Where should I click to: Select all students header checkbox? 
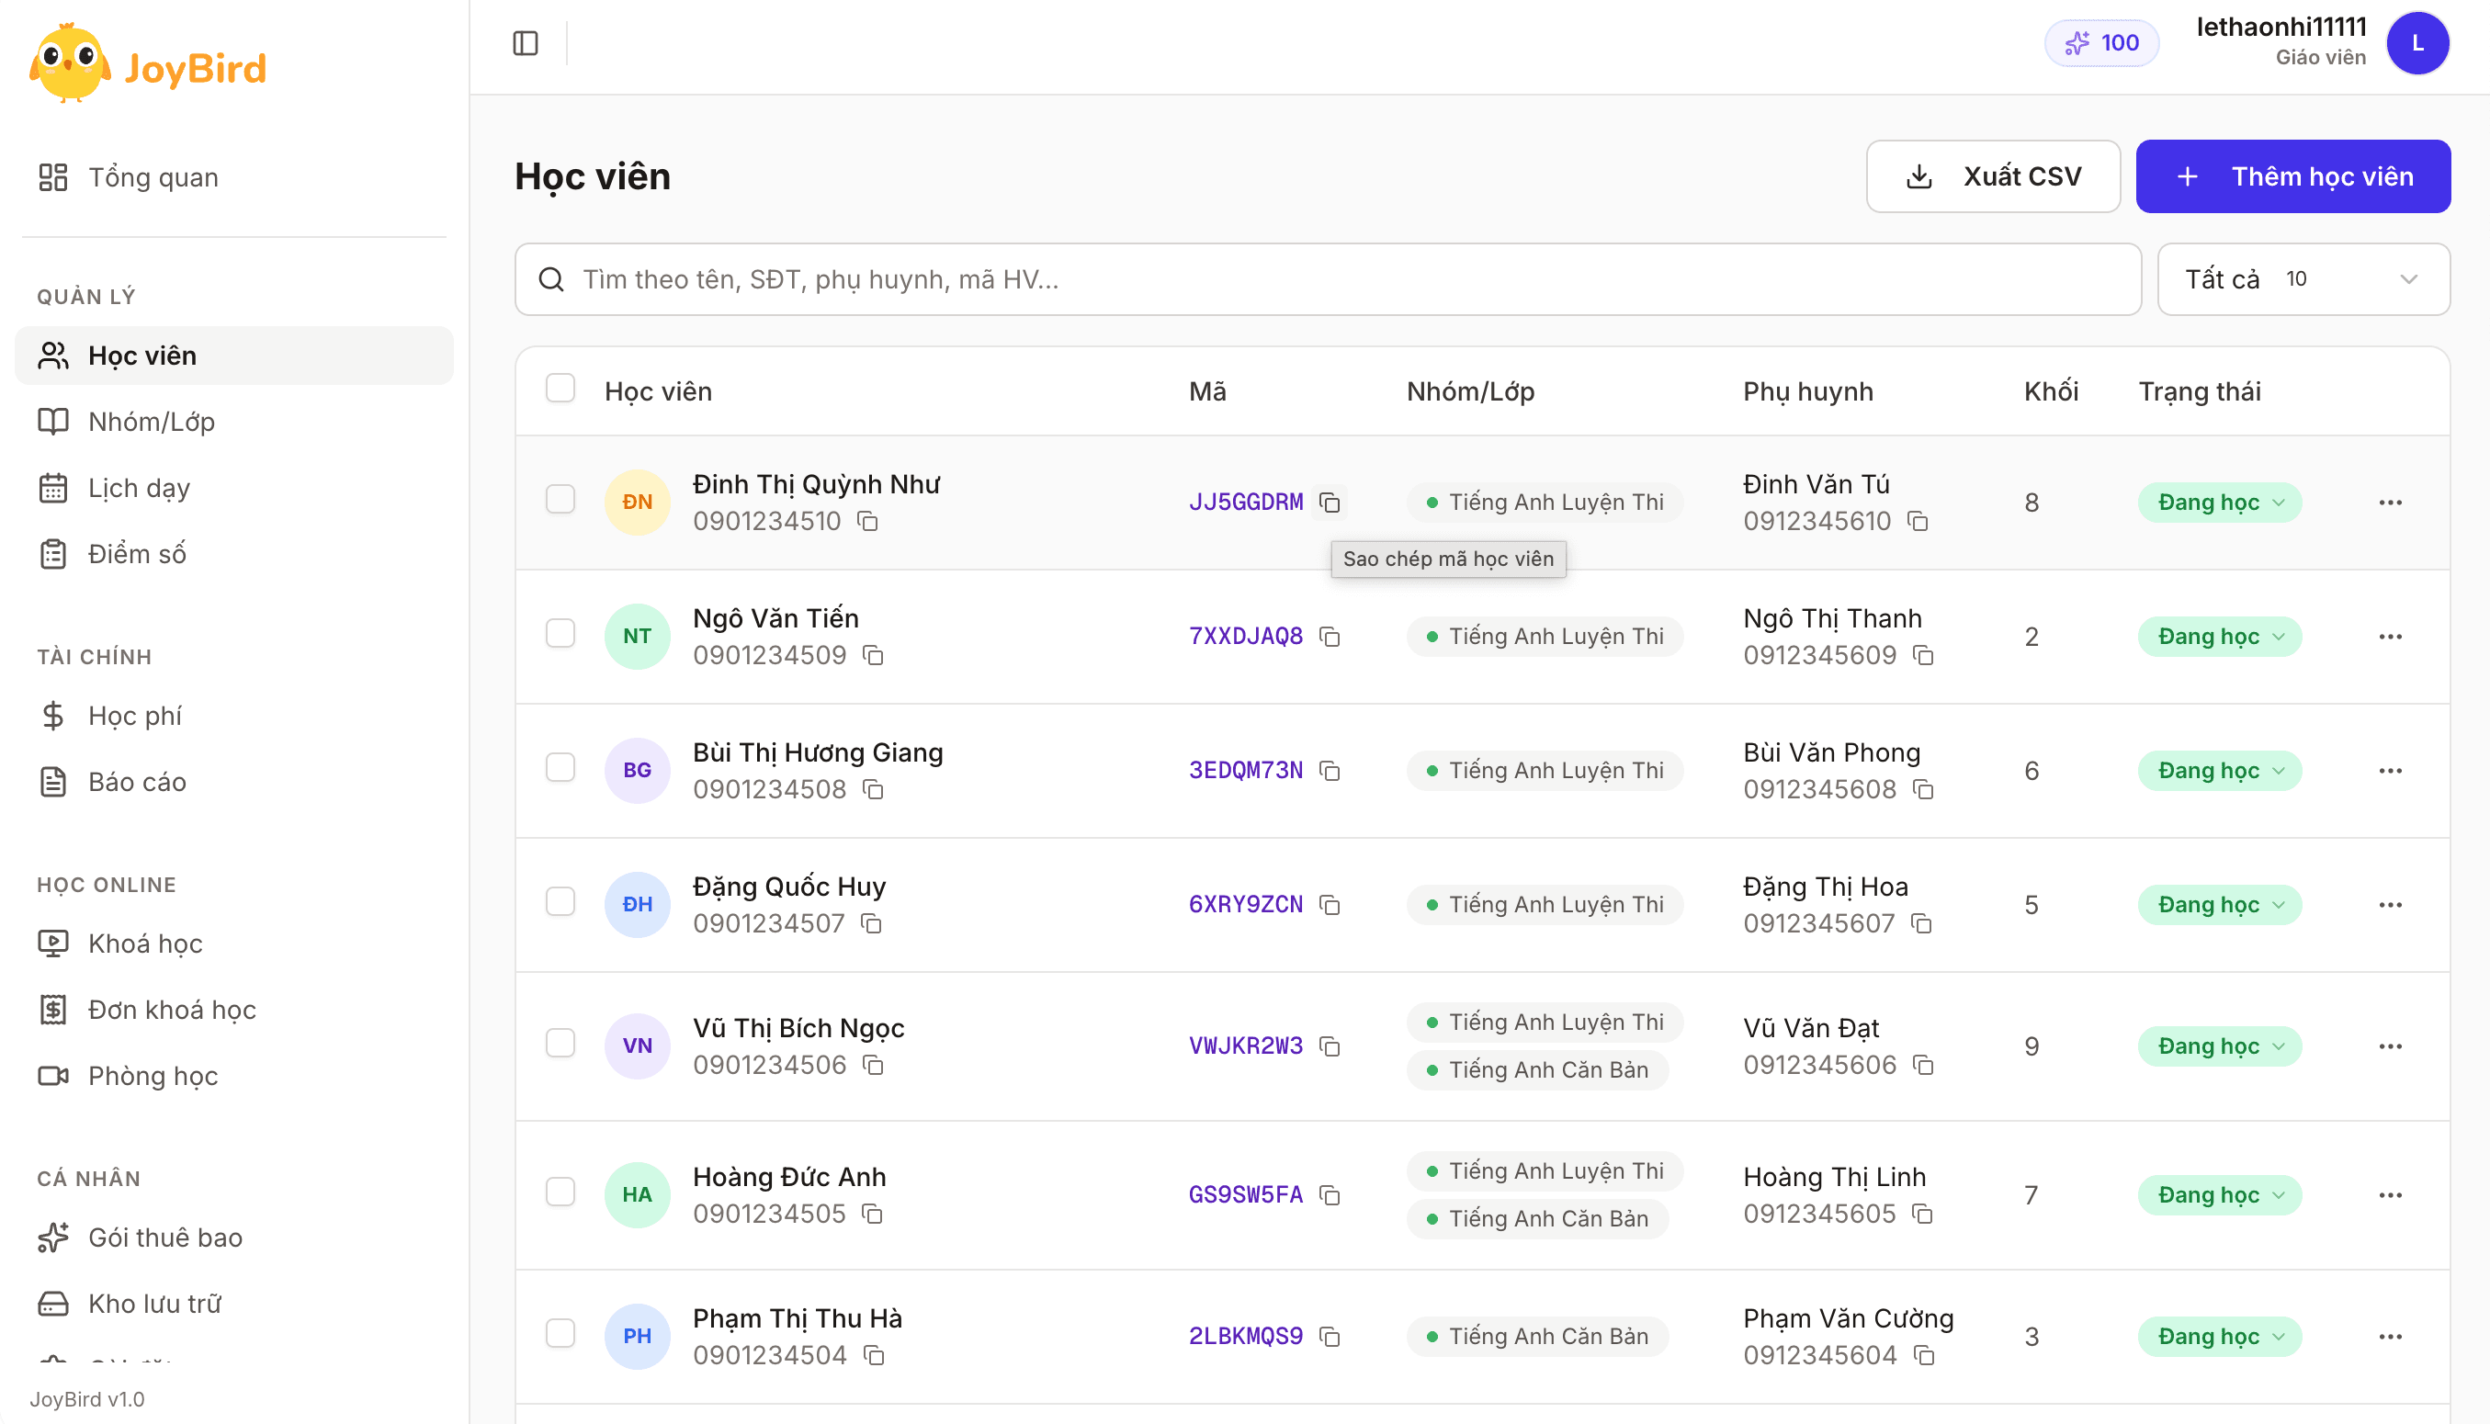[560, 389]
